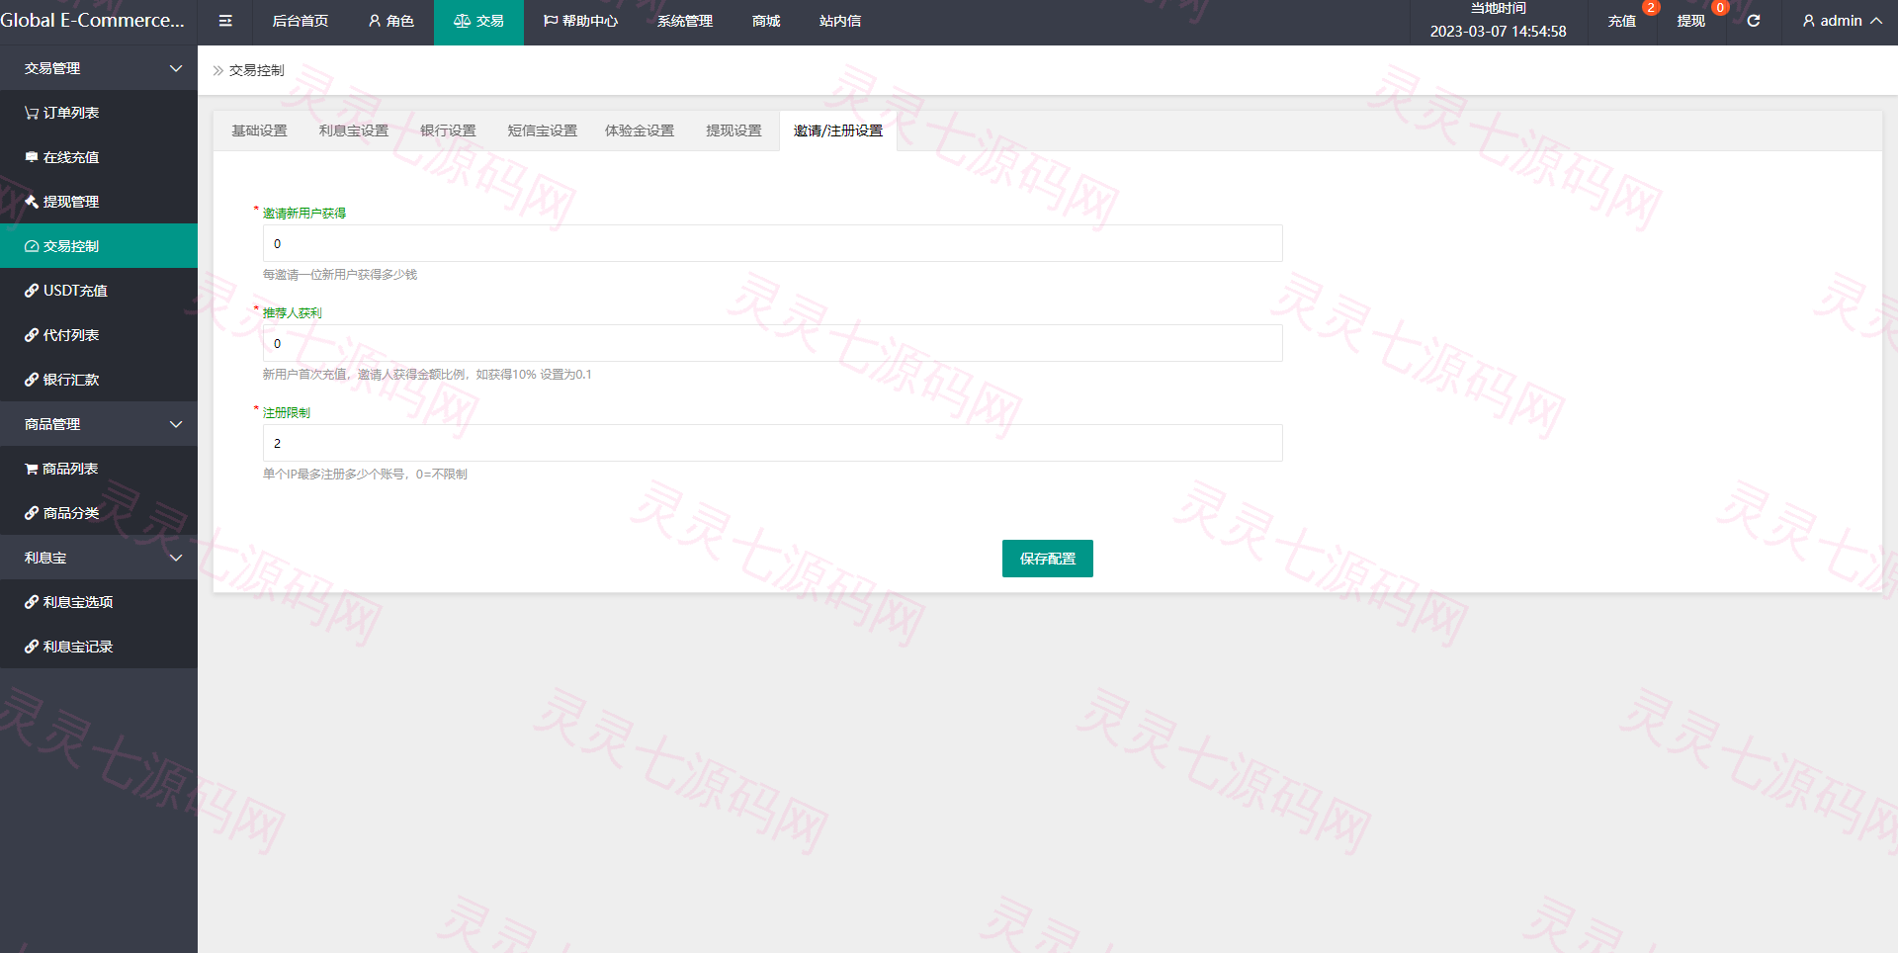Open 订单列表 from the sidebar
Screen dimensions: 1898x953
click(99, 113)
